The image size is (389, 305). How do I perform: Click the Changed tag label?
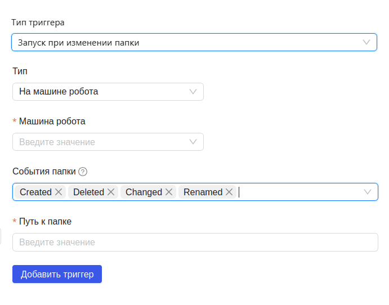(144, 192)
